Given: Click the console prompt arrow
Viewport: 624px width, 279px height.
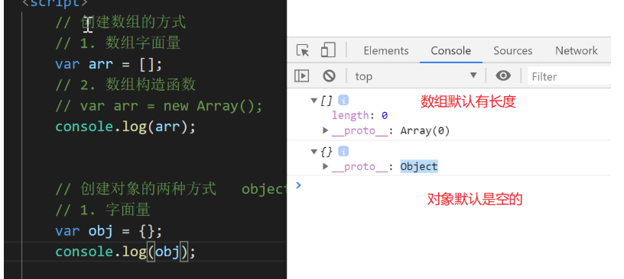Looking at the screenshot, I should 299,185.
